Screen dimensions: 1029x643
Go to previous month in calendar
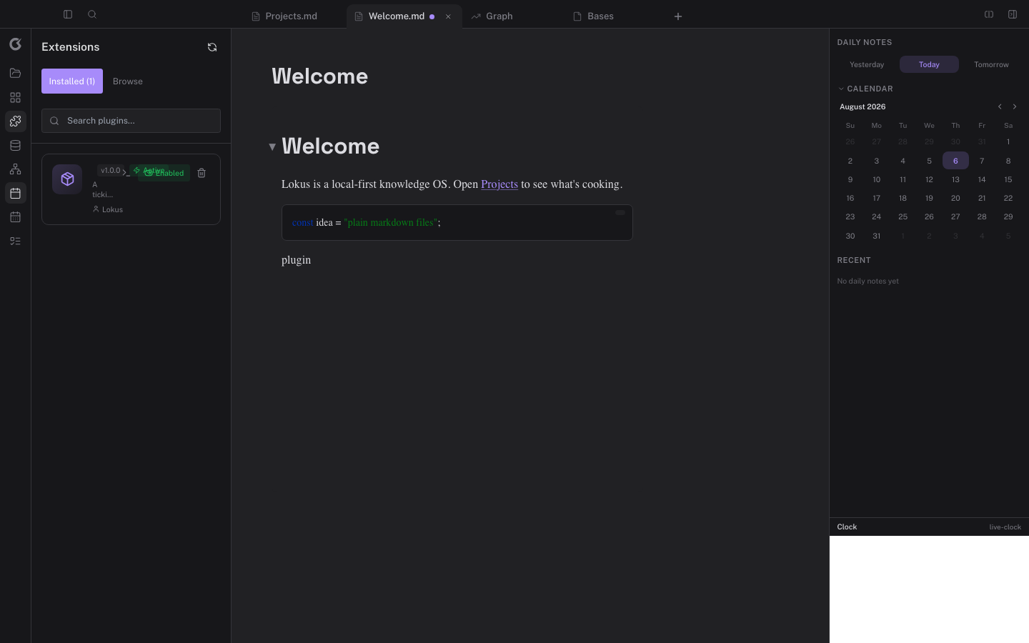tap(1000, 106)
